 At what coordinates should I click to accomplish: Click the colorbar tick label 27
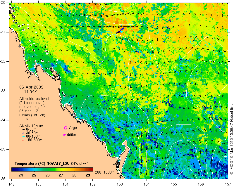click(61, 175)
